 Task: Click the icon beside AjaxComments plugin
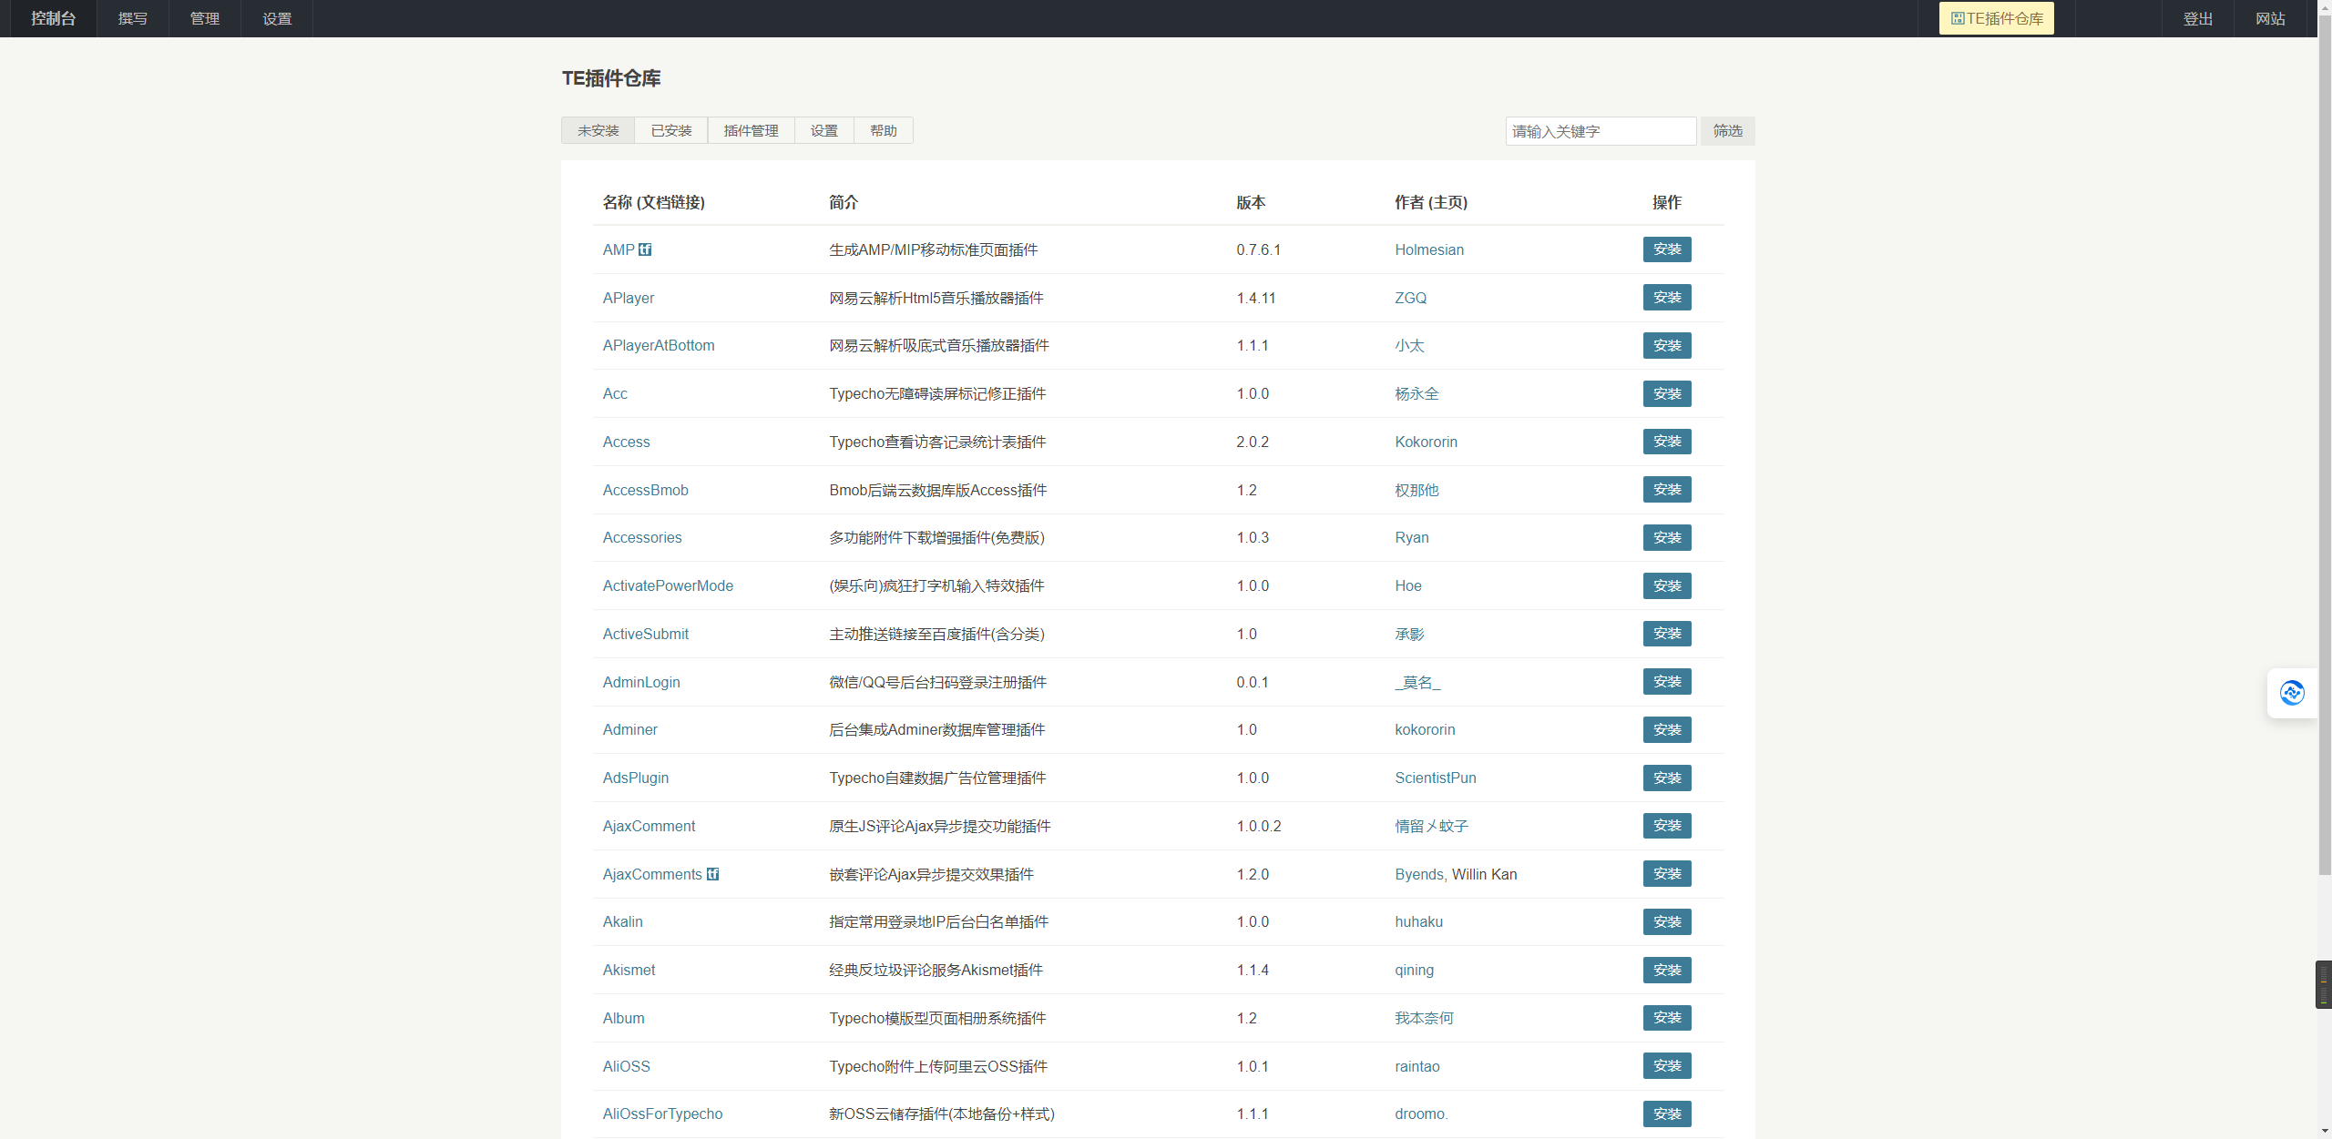(712, 874)
